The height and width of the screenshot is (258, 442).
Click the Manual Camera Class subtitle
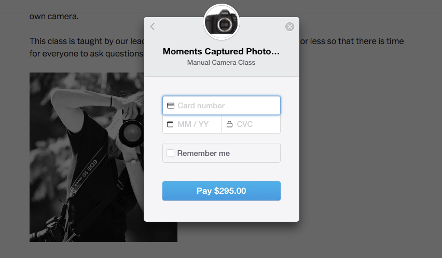[221, 63]
